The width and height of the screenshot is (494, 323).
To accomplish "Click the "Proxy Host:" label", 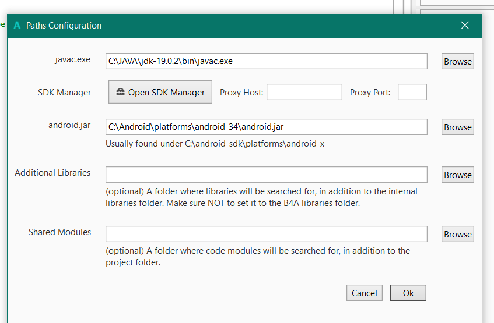I will pyautogui.click(x=241, y=92).
